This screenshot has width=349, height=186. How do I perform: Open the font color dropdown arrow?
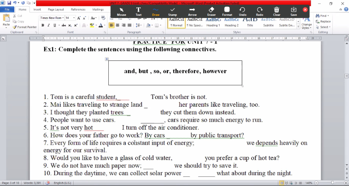(x=105, y=25)
